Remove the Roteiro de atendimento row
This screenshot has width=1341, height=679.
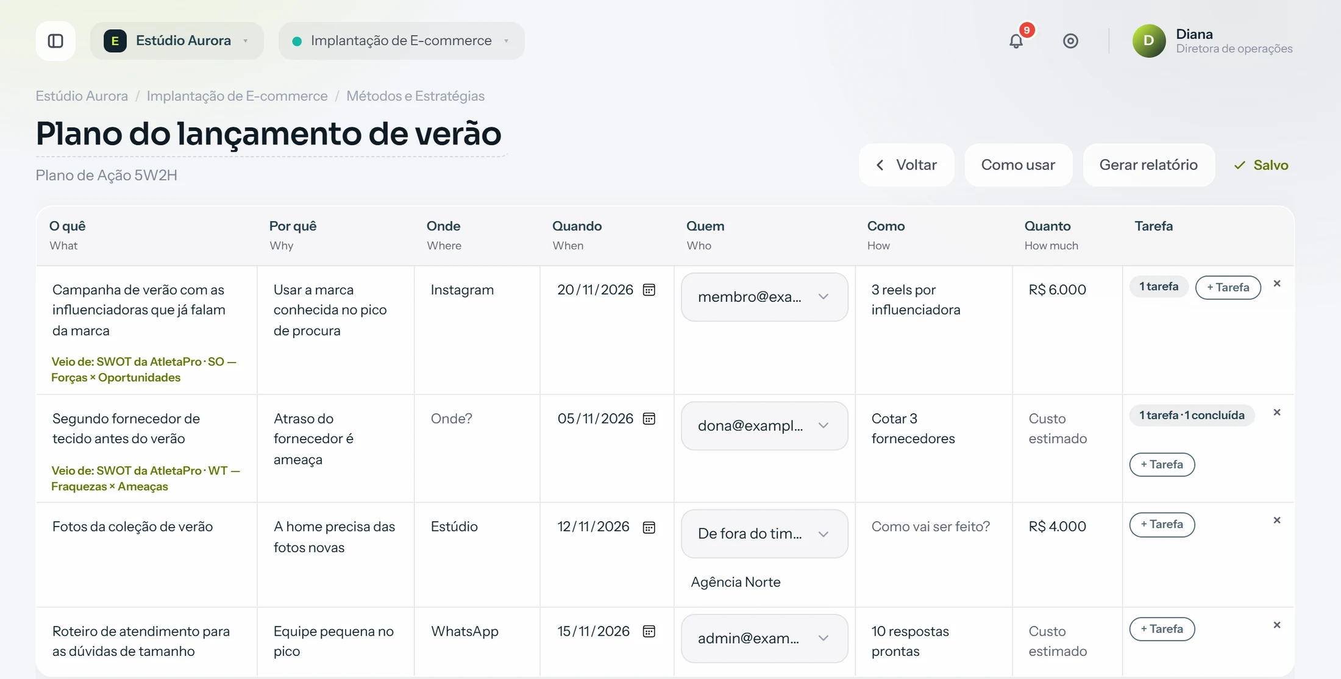tap(1277, 625)
